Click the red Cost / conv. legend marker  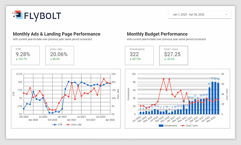[x=183, y=125]
